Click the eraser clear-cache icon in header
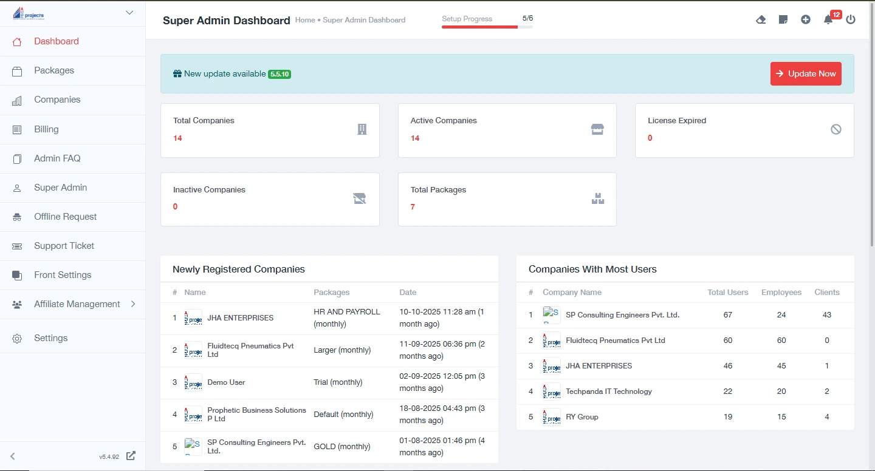The image size is (875, 471). [x=761, y=19]
